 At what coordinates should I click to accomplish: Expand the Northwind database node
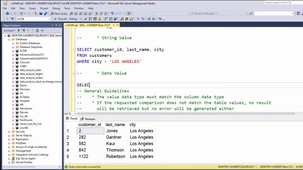pos(13,120)
